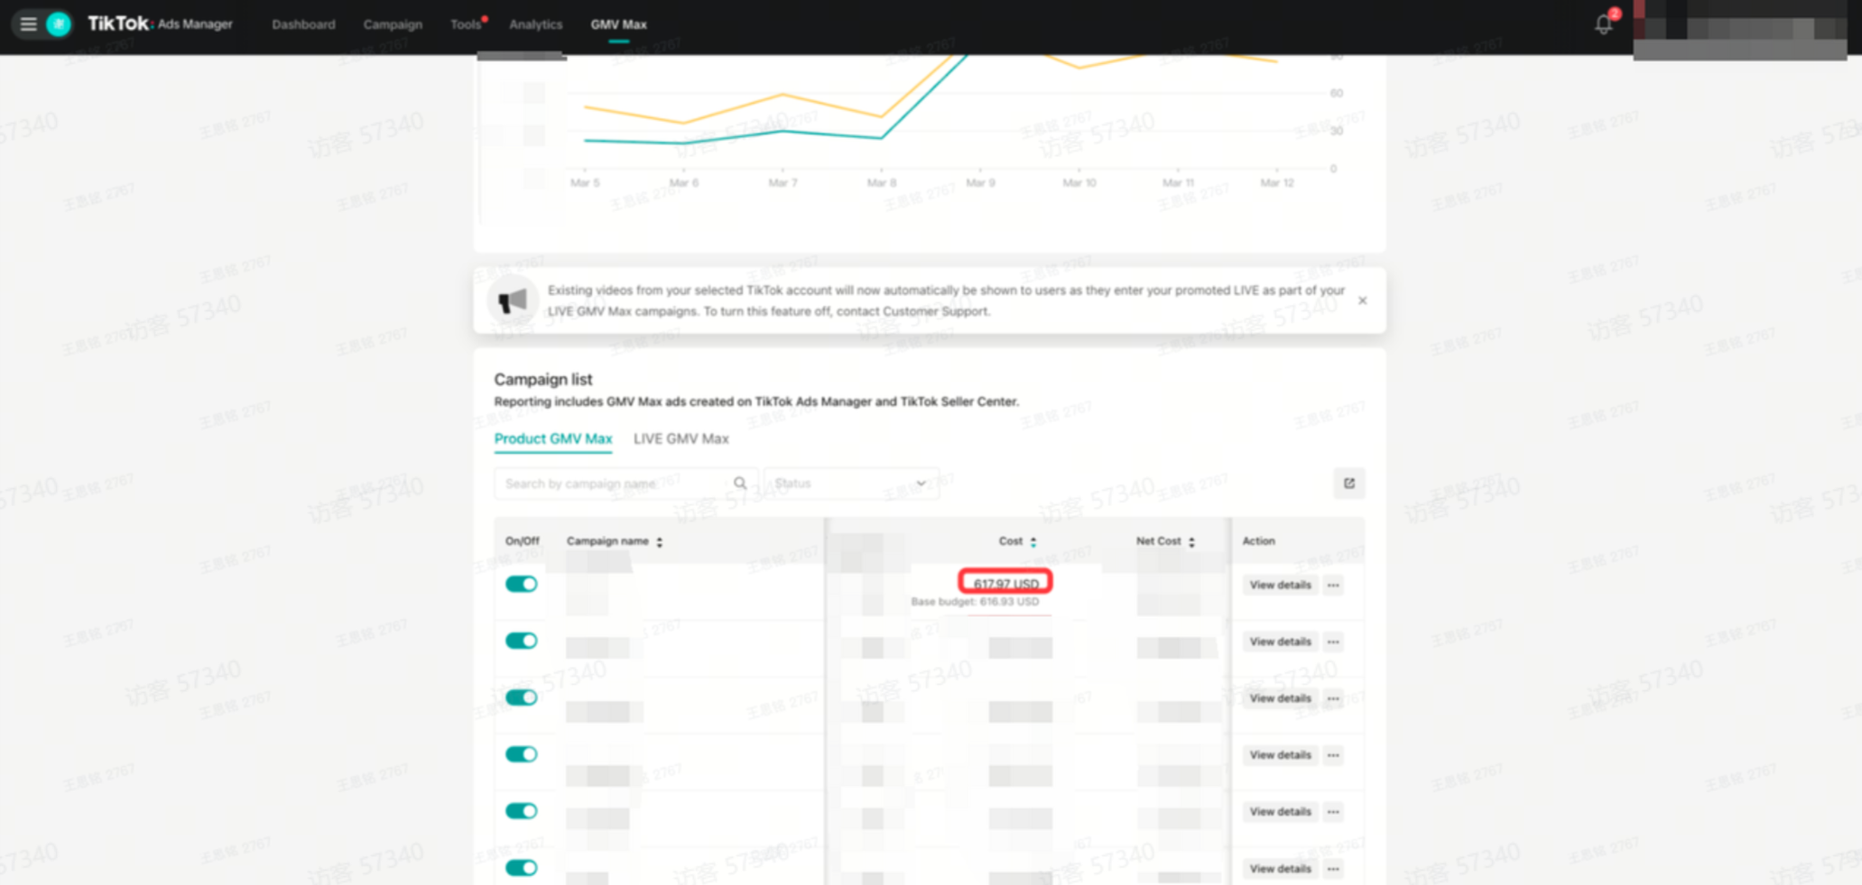
Task: Open the Tools menu
Action: pyautogui.click(x=466, y=24)
